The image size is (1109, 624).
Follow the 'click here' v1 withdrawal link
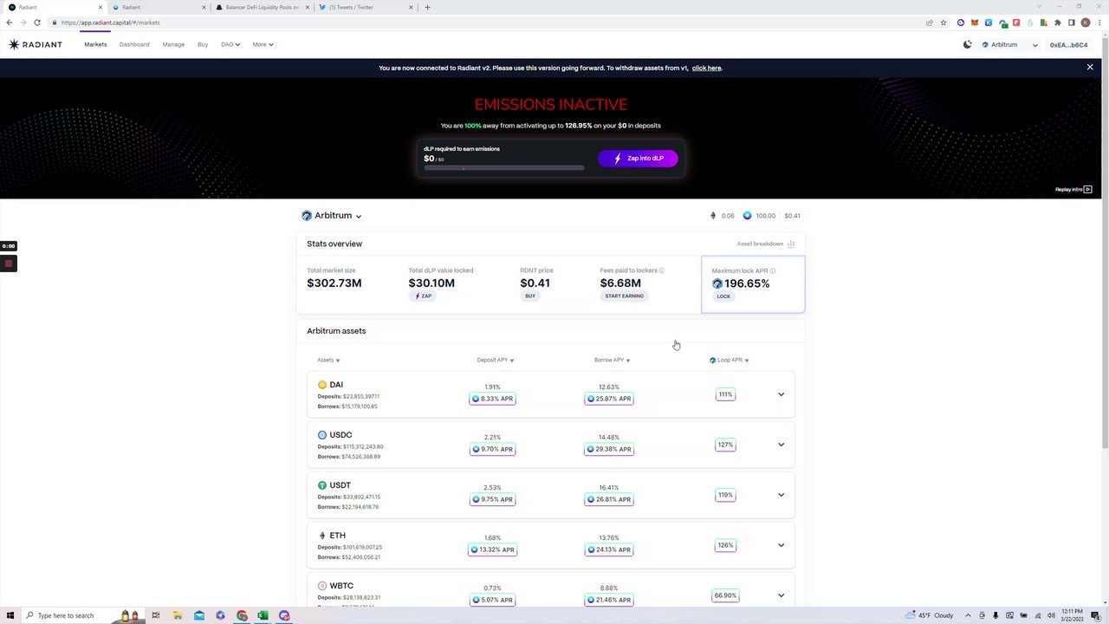(706, 68)
